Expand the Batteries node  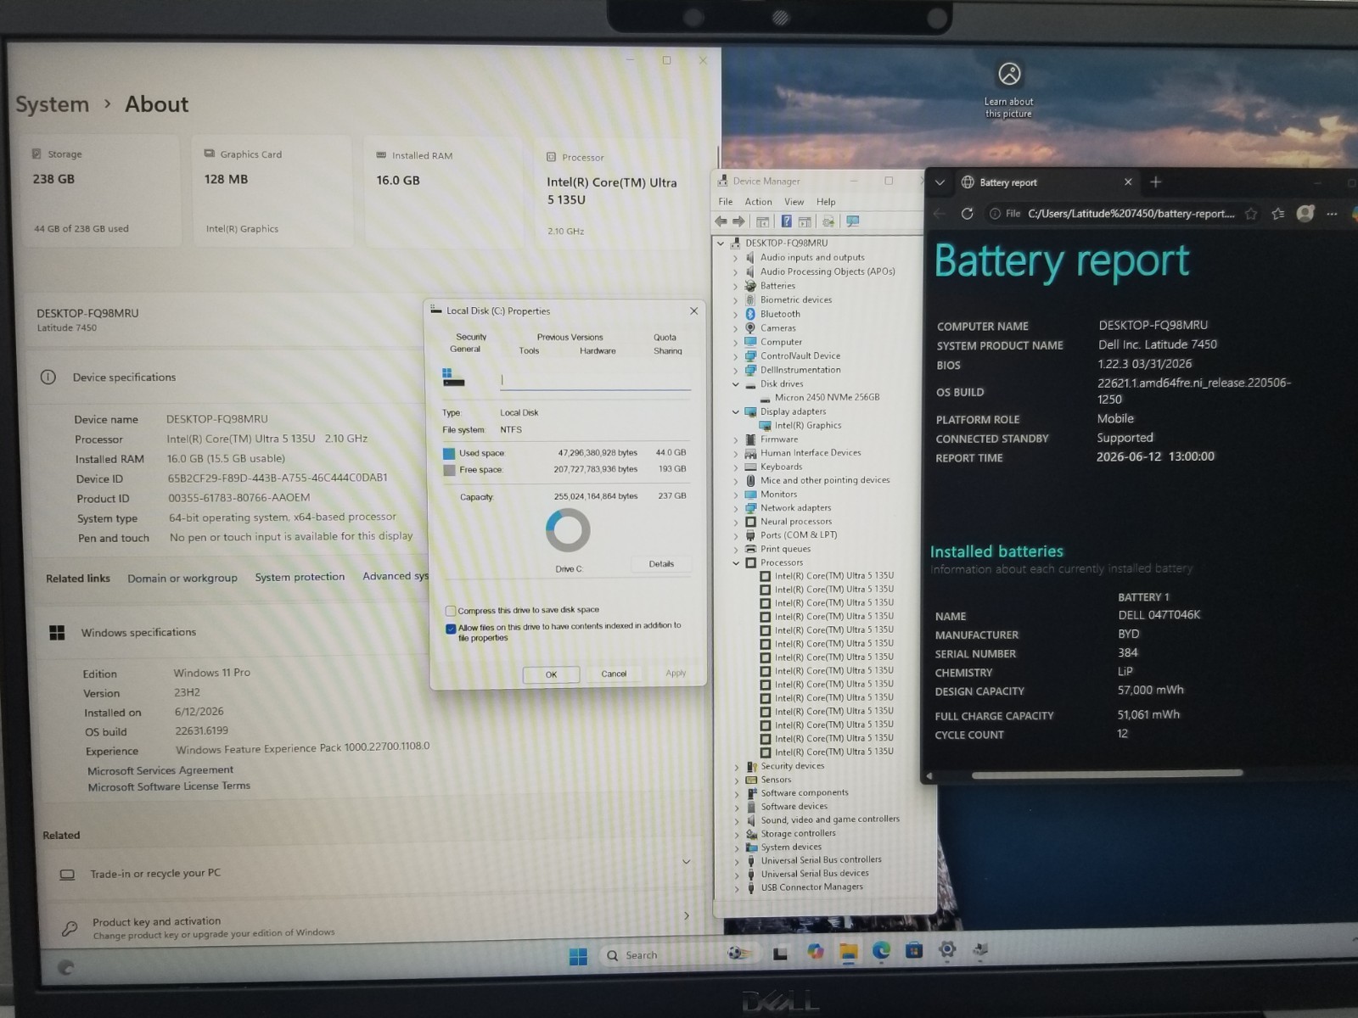[735, 286]
